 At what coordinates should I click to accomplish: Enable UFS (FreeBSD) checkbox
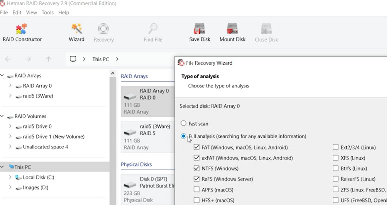coord(336,200)
